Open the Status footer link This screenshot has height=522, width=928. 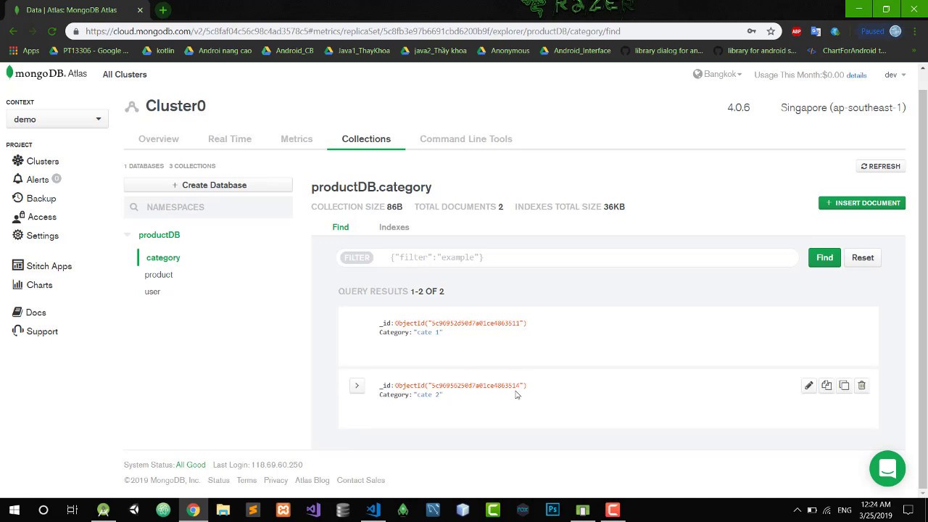coord(219,480)
